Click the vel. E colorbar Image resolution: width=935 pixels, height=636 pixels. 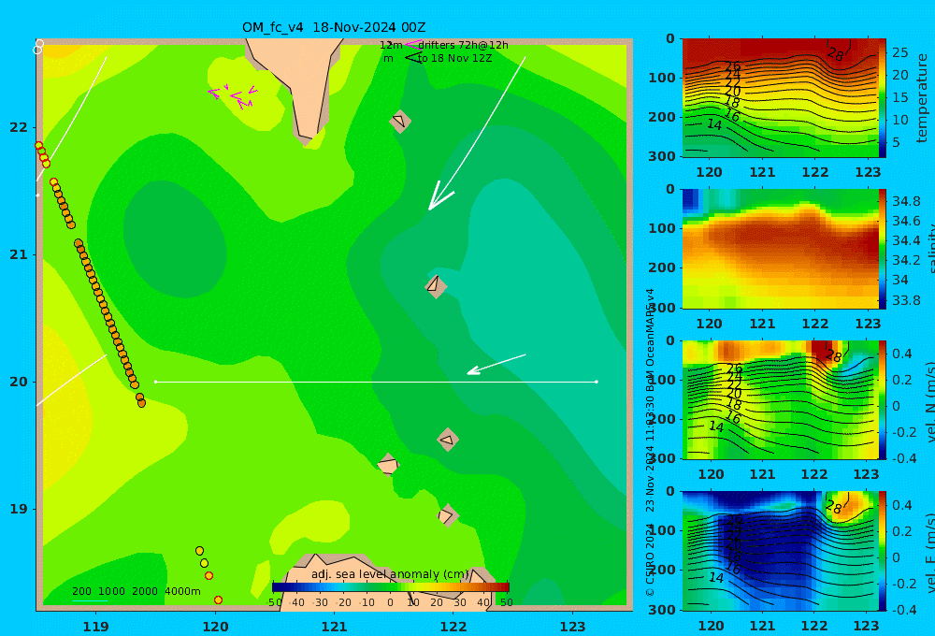point(883,551)
